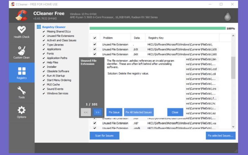Image resolution: width=248 pixels, height=155 pixels.
Task: Click the pear icon in header
Action: tap(228, 16)
